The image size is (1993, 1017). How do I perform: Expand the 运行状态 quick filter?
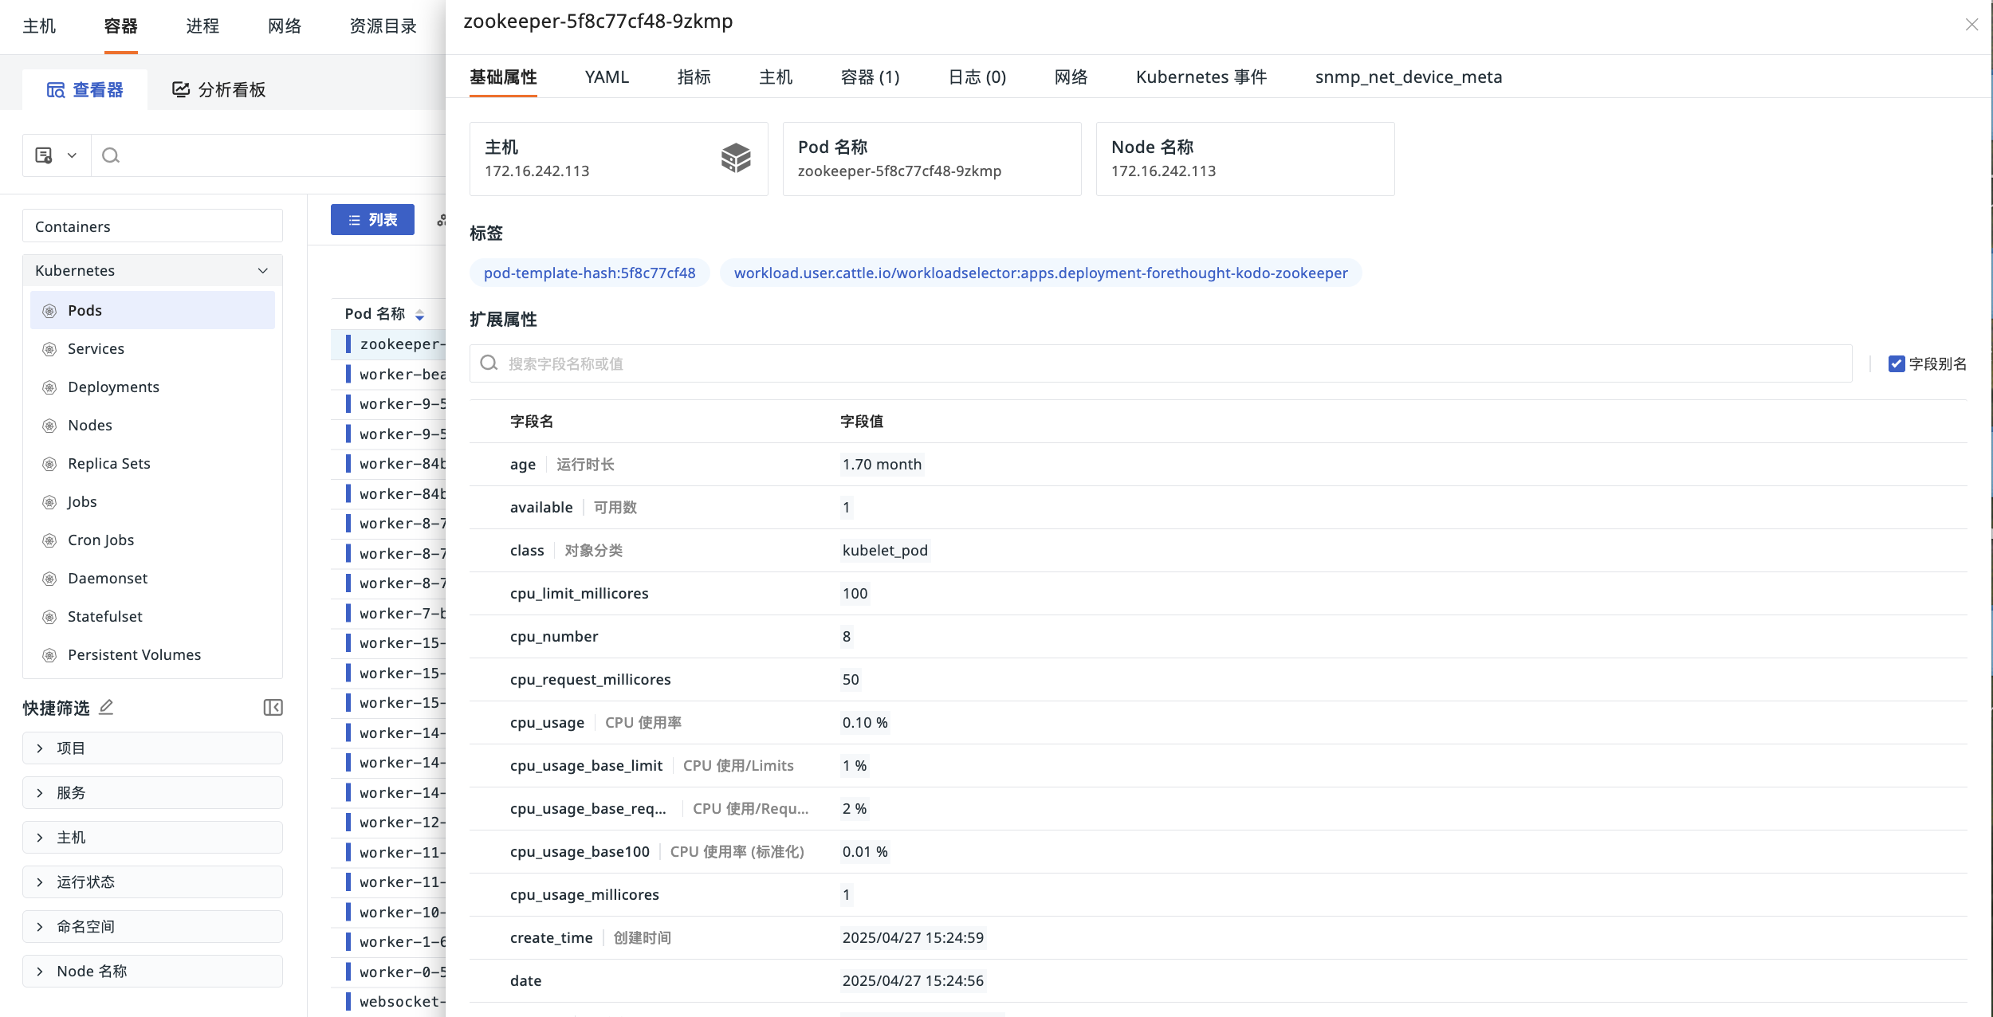pyautogui.click(x=152, y=882)
